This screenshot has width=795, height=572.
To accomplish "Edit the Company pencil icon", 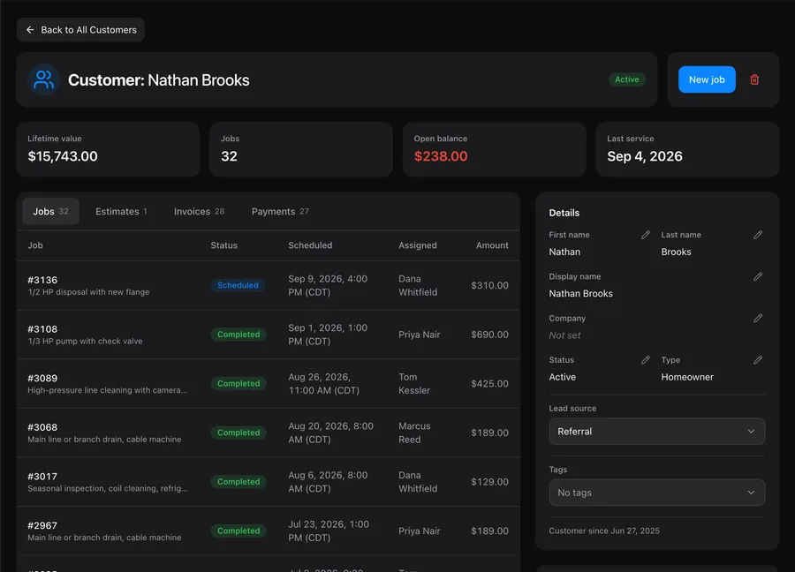I will (x=758, y=318).
